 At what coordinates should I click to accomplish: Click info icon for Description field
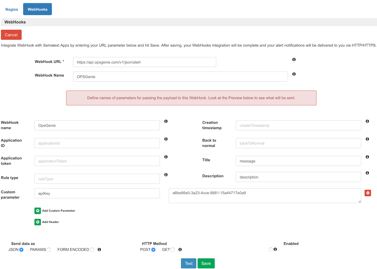pos(367,173)
